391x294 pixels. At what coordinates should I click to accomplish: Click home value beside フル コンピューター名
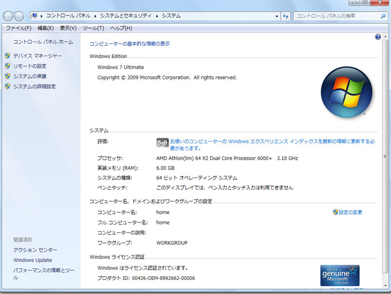click(x=163, y=223)
